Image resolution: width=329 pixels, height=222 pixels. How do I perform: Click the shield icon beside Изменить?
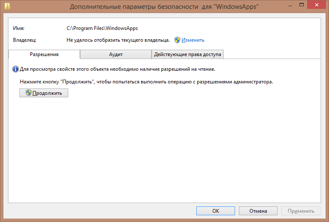177,40
